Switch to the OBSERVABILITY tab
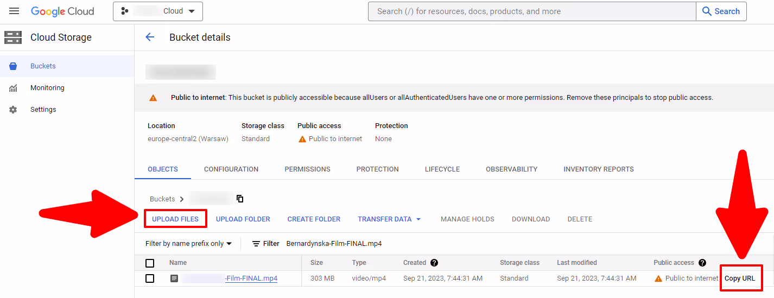Screen dimensions: 774x298 pyautogui.click(x=512, y=169)
